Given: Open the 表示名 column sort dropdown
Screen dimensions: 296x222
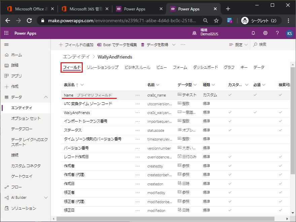Looking at the screenshot, I should coord(82,85).
